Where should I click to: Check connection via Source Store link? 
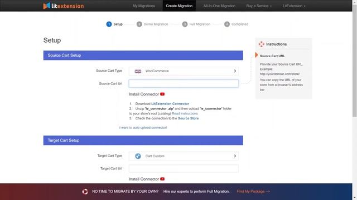click(188, 118)
